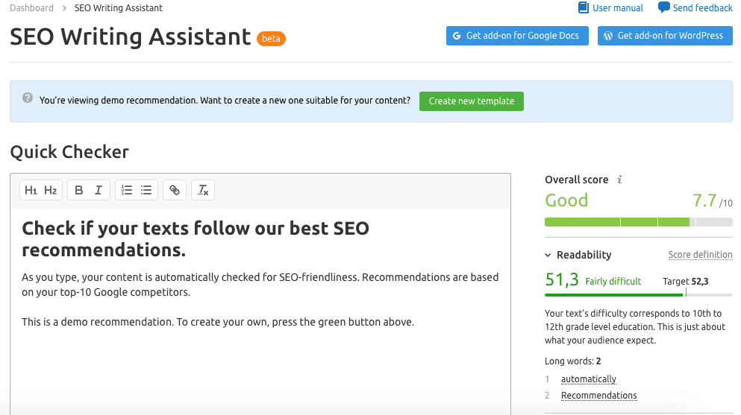Get add-on for WordPress
Screen dimensions: 741x415
click(664, 36)
